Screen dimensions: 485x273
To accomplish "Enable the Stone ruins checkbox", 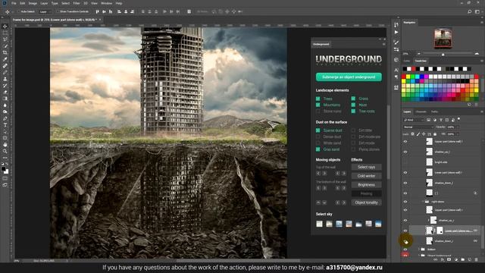I will 318,111.
